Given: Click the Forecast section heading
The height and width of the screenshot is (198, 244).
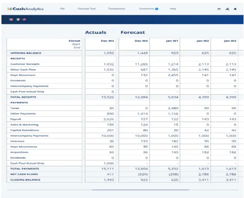Looking at the screenshot, I should click(133, 32).
